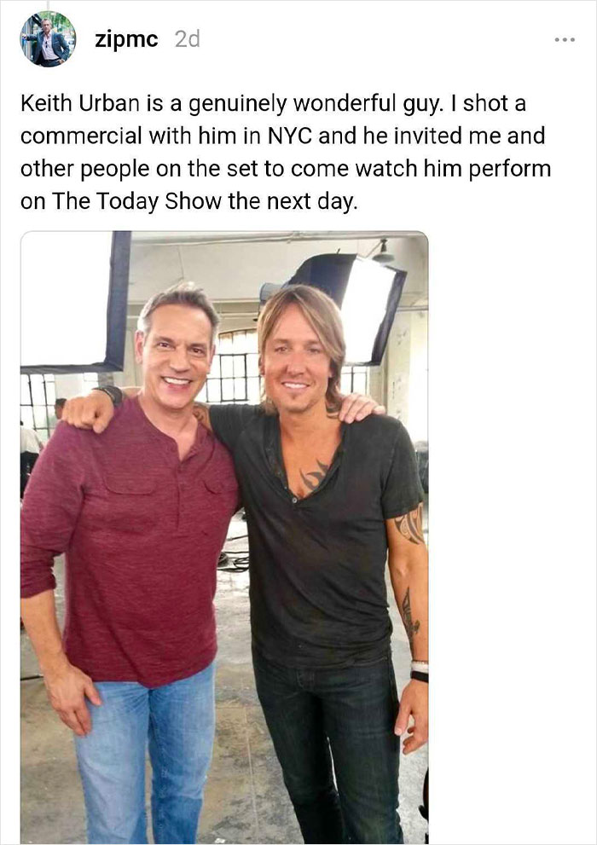Click zipmc's profile avatar picture

point(48,39)
